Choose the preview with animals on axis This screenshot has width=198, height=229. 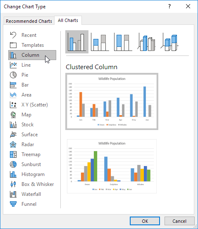pyautogui.click(x=112, y=166)
